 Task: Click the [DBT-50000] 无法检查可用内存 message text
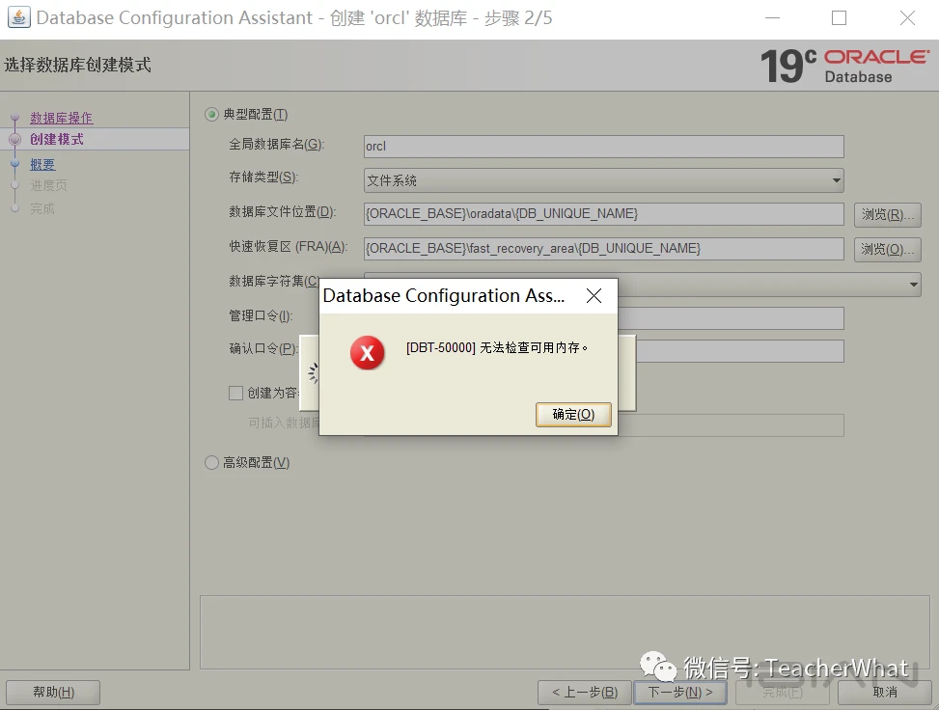[x=497, y=347]
